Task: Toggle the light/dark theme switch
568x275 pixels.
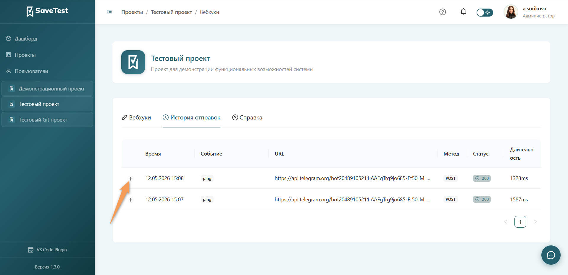Action: tap(485, 12)
